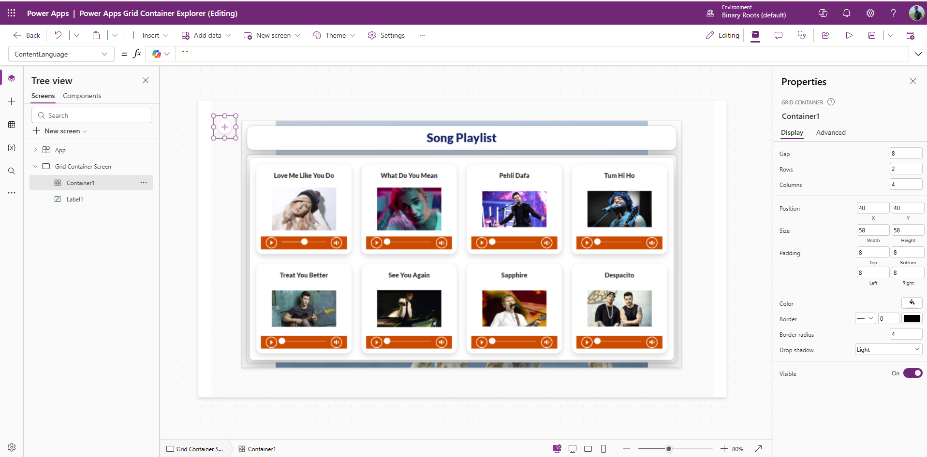Close the Tree view panel
This screenshot has width=927, height=457.
146,80
